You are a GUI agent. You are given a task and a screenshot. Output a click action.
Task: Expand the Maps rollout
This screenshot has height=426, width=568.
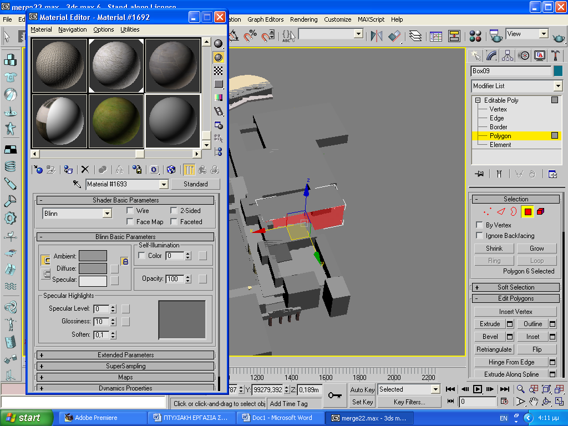coord(125,377)
